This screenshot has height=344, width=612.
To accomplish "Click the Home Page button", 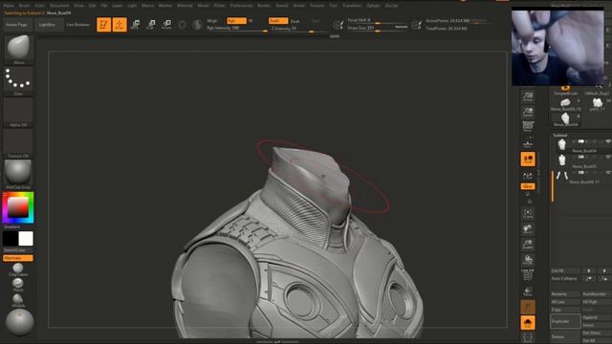I will (17, 25).
